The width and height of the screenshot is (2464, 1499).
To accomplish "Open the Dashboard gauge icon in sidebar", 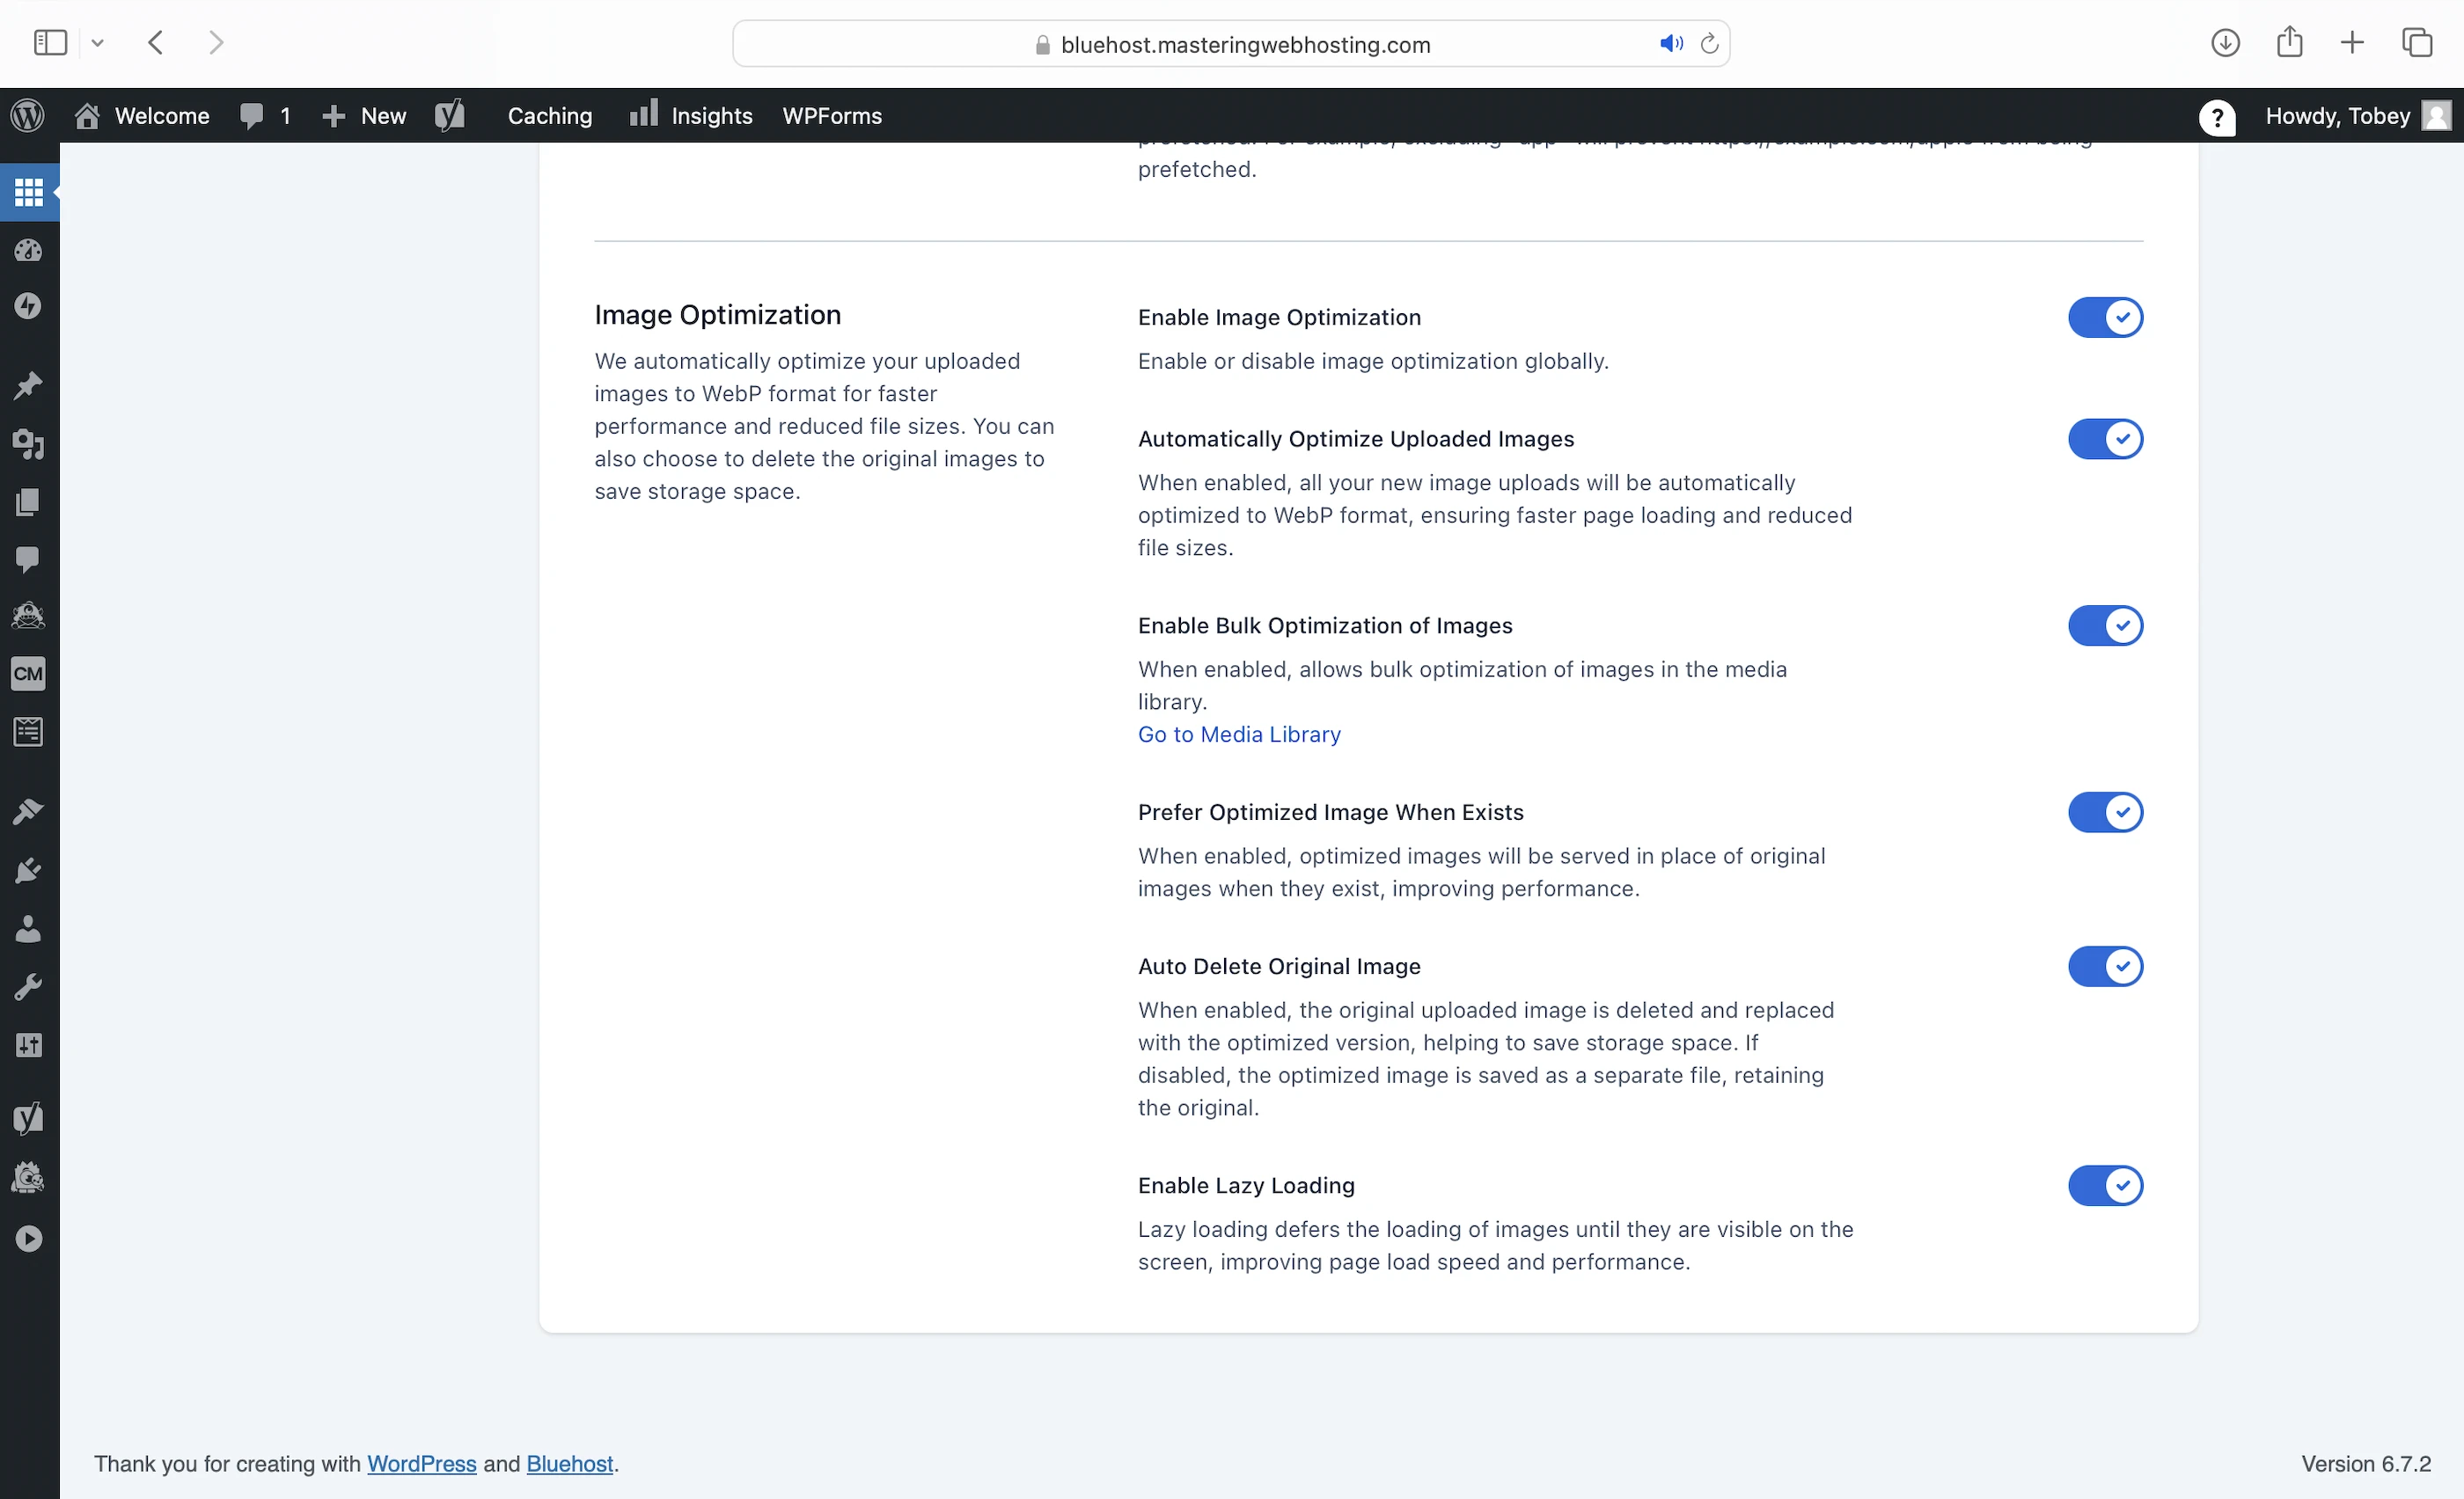I will [28, 250].
